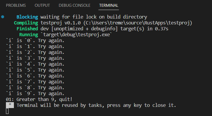Click the green Compiling status word
Screen dimensions: 212x116
(26, 23)
